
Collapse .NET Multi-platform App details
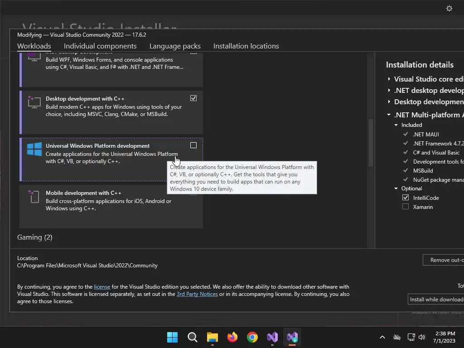coord(389,115)
